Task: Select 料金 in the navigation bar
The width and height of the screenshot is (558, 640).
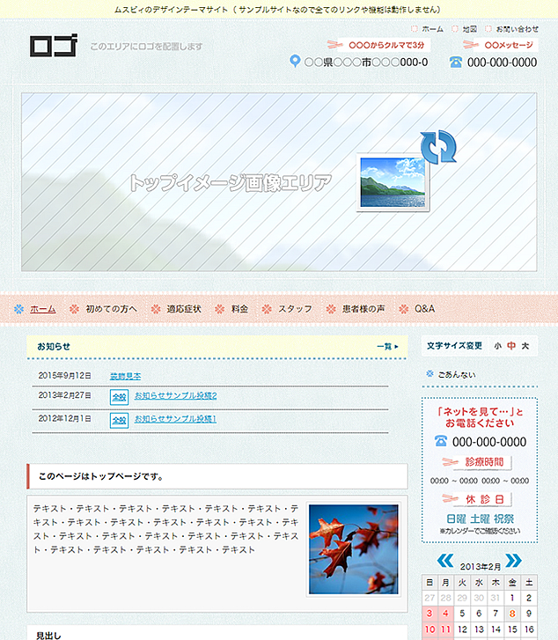Action: 239,309
